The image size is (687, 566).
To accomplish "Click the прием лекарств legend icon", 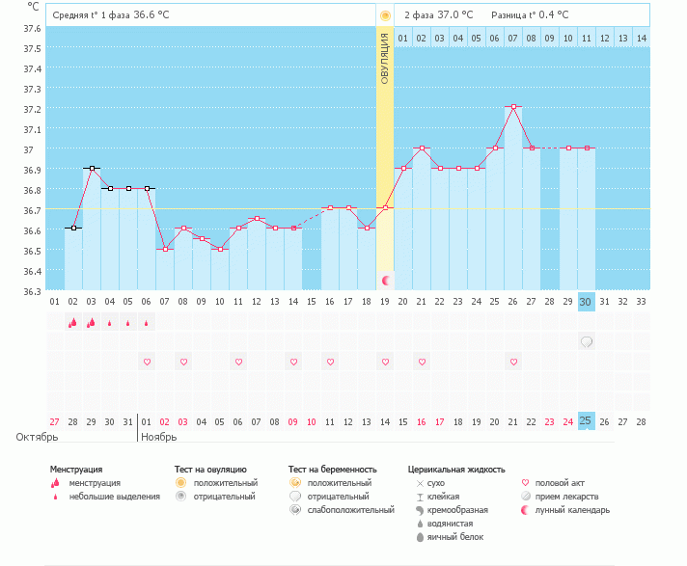I will coord(525,497).
